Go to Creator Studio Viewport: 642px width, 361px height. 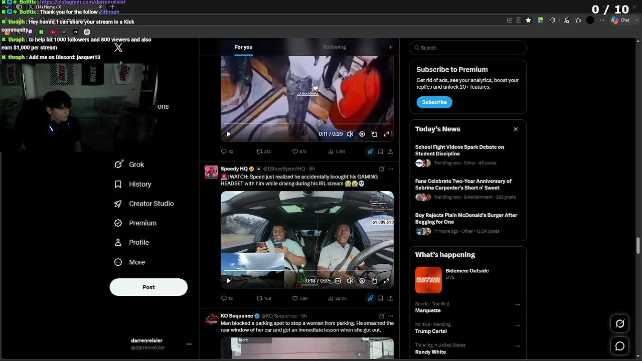[x=144, y=204]
